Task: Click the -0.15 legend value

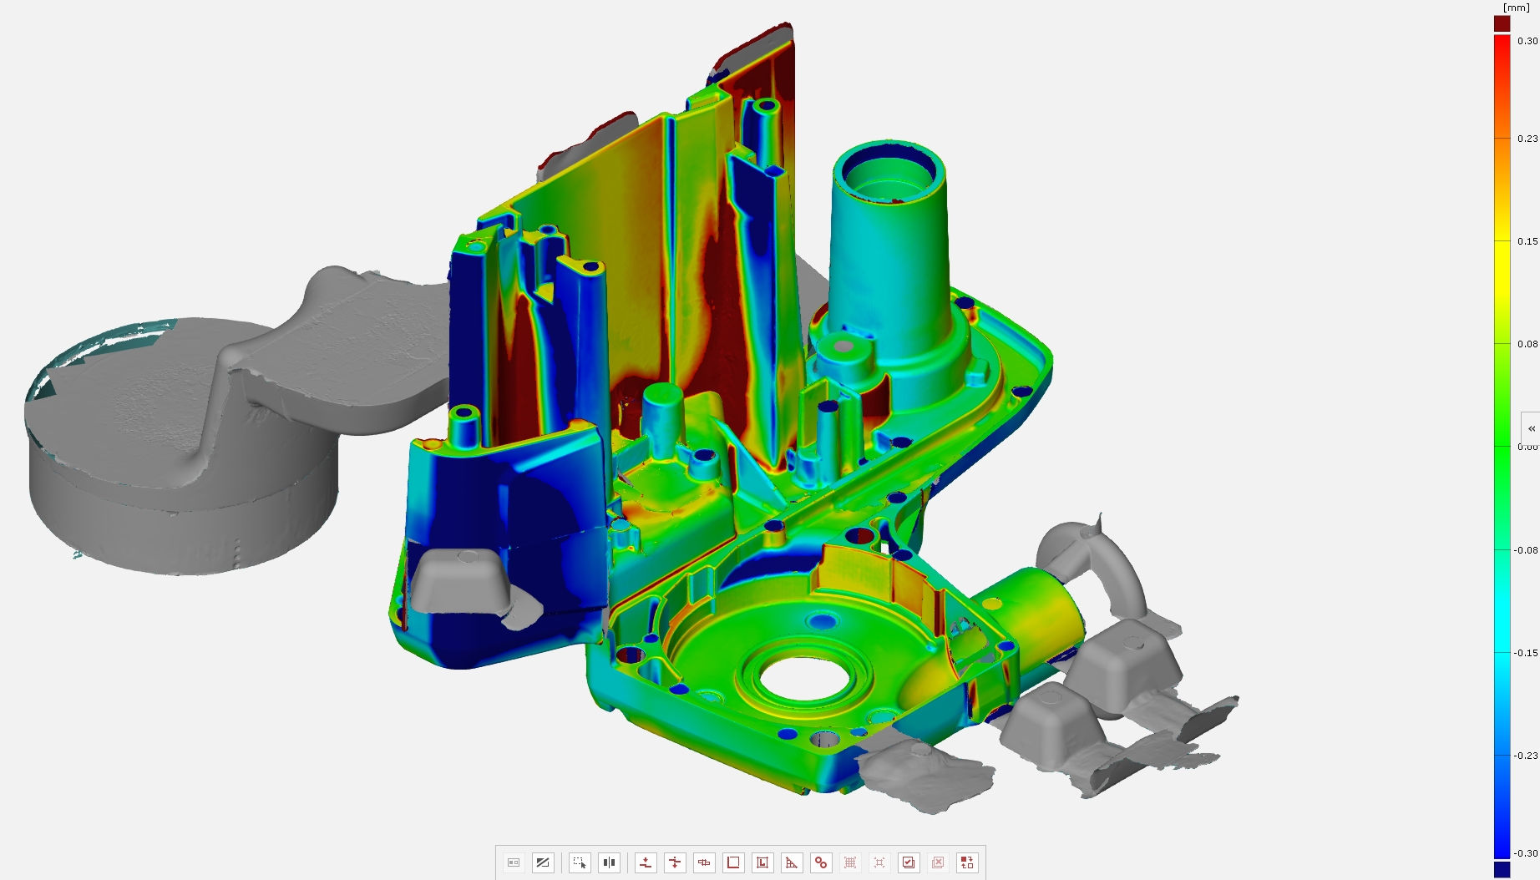Action: tap(1526, 653)
